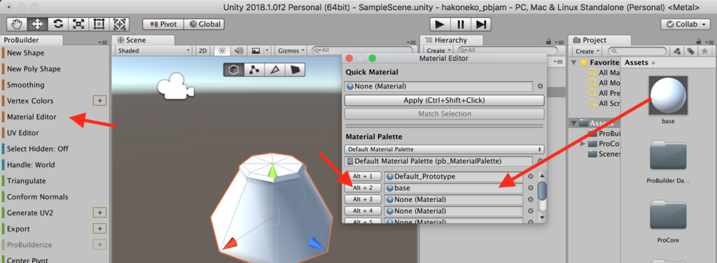Pause the game
Viewport: 717px width, 263px height.
coord(461,24)
